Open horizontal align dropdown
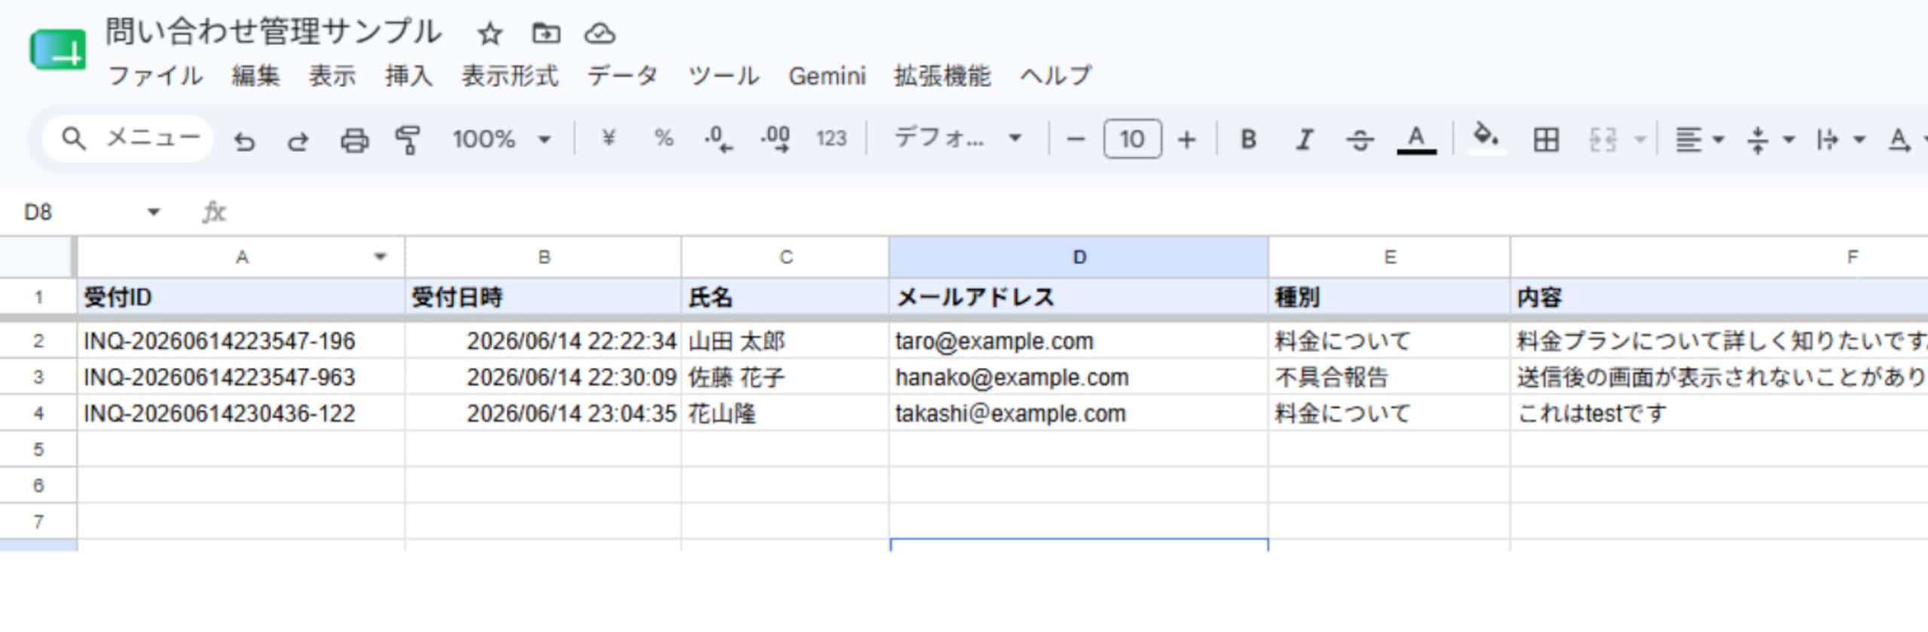Viewport: 1928px width, 632px height. 1699,139
